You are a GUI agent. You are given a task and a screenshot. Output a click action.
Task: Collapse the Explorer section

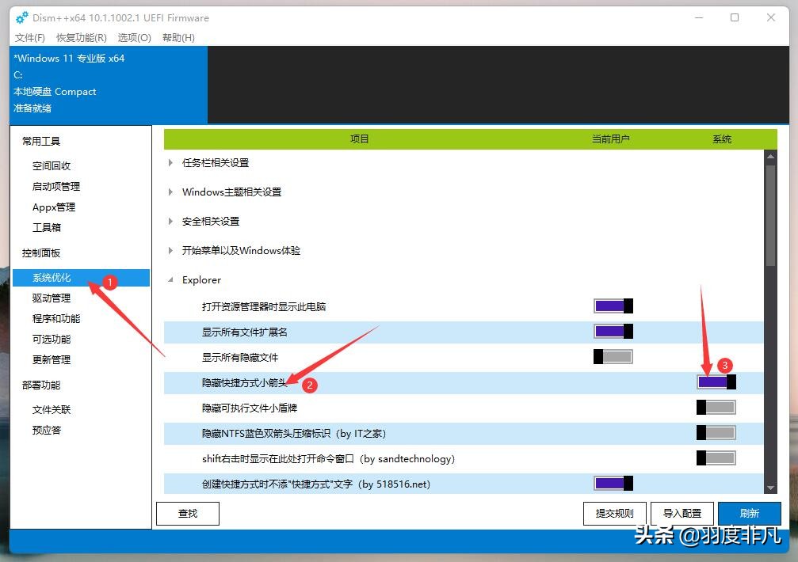coord(170,279)
